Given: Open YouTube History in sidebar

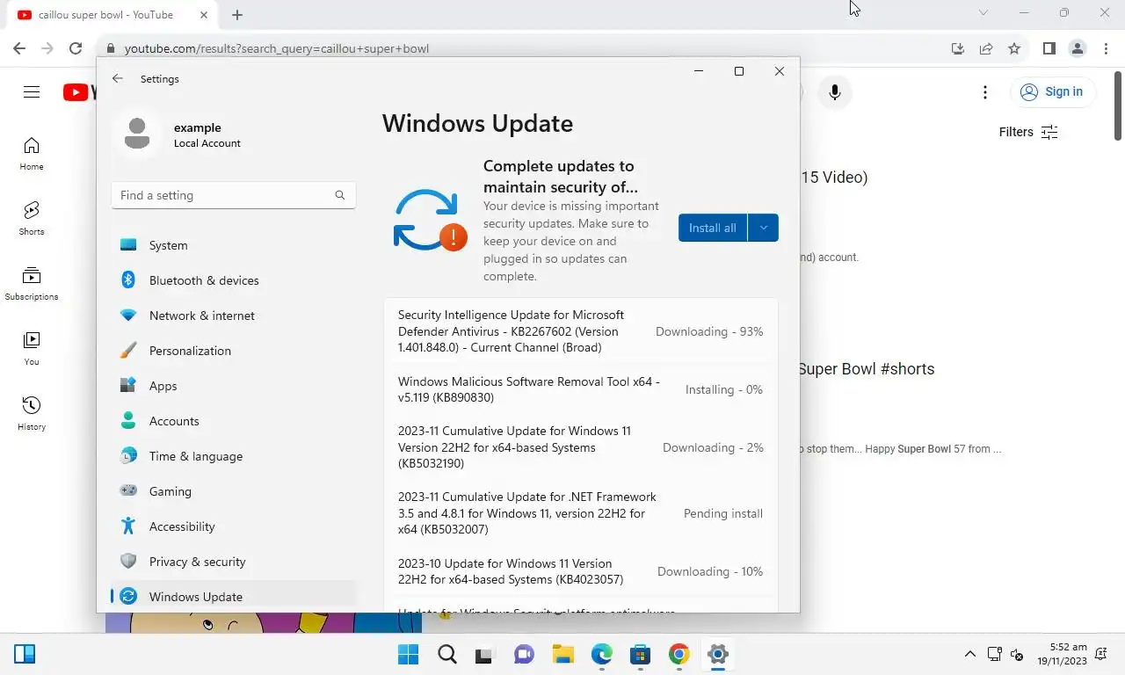Looking at the screenshot, I should point(32,414).
